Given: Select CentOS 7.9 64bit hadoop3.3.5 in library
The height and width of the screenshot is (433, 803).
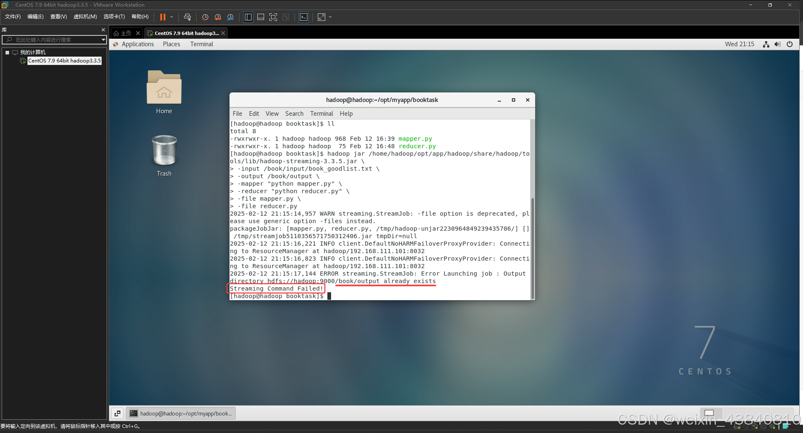Looking at the screenshot, I should pos(64,60).
